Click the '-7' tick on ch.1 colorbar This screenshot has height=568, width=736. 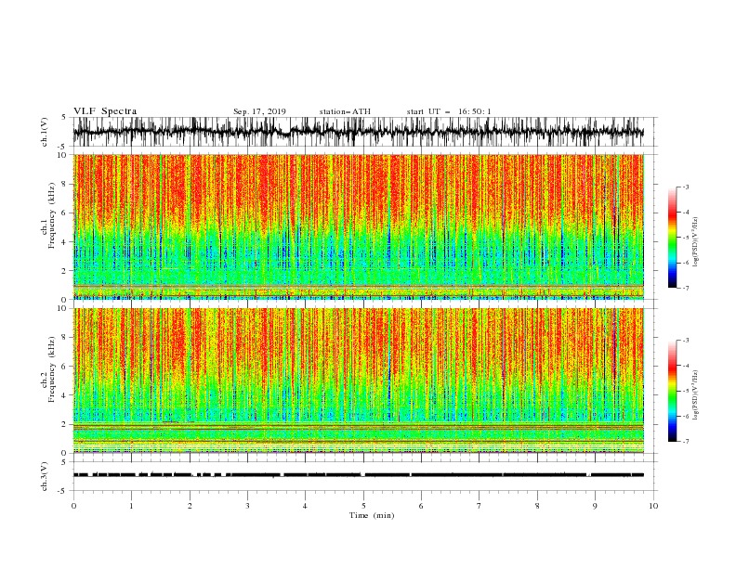pos(685,288)
